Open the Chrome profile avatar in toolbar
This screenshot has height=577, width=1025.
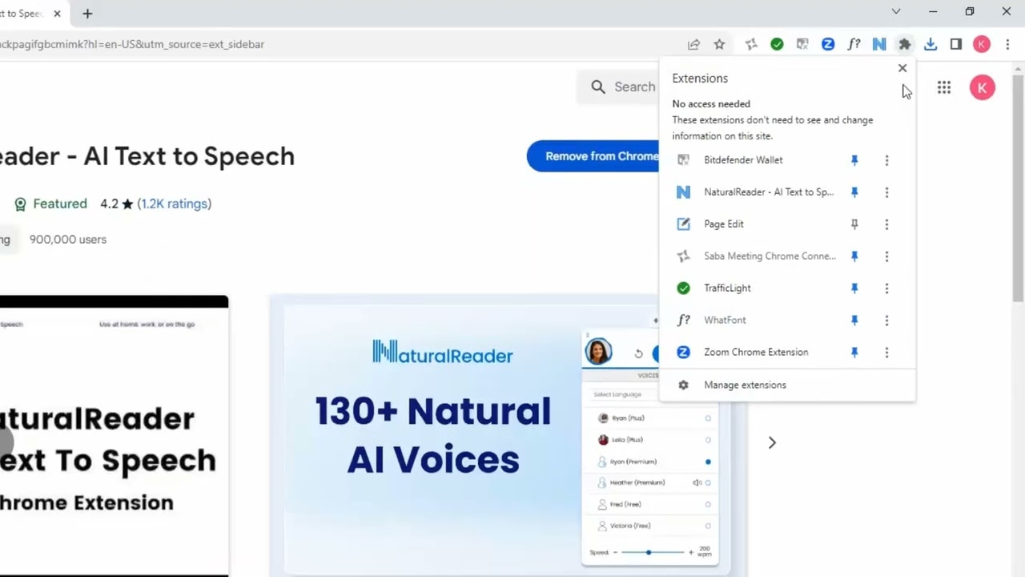click(982, 44)
